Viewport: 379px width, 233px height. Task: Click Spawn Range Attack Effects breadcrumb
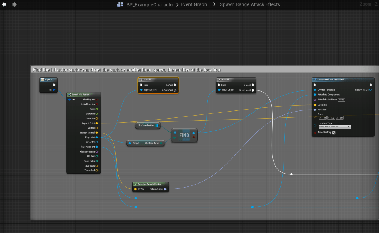(x=250, y=4)
